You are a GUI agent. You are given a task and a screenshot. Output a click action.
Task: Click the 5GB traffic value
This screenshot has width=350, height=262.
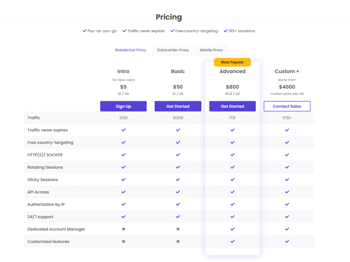pyautogui.click(x=123, y=118)
